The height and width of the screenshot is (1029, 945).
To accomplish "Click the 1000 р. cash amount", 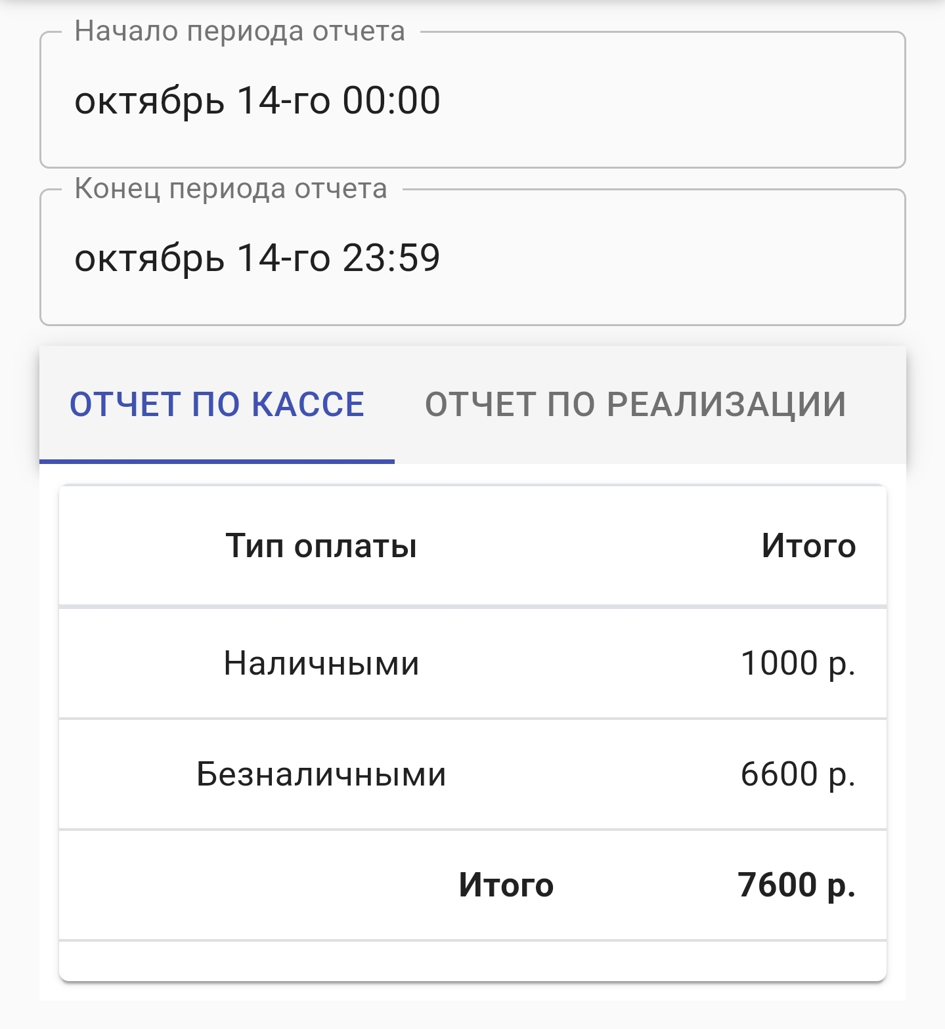I will tap(798, 663).
